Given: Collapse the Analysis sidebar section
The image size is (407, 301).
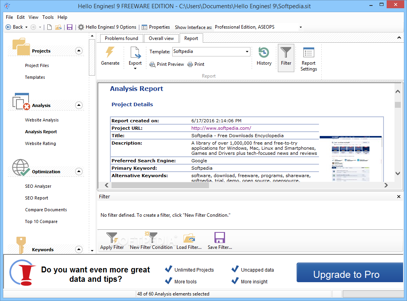Looking at the screenshot, I should point(79,105).
